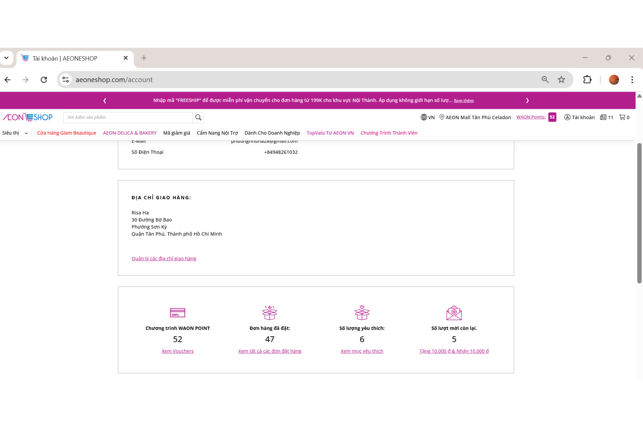Screen dimensions: 643x427
Task: Expand the Siêu thị dropdown menu
Action: (x=15, y=133)
